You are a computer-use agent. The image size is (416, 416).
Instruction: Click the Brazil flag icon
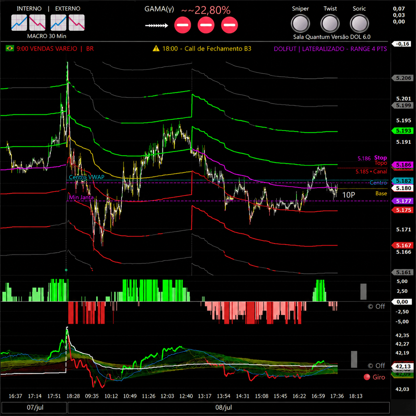coord(10,49)
